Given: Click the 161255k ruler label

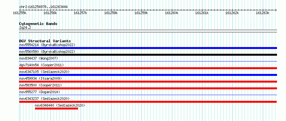Looking at the screenshot, I should tap(20, 13).
